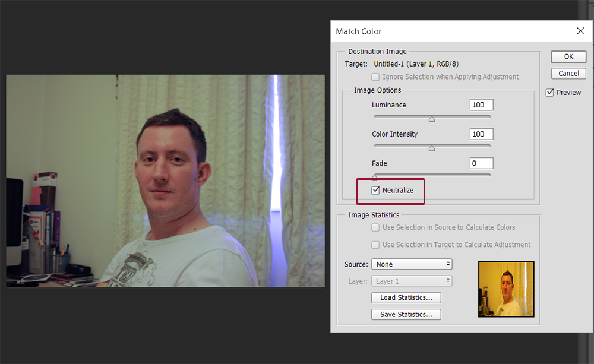This screenshot has height=364, width=594.
Task: Click the Color Intensity slider handle
Action: [432, 148]
